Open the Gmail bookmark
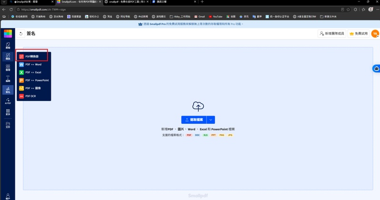This screenshot has width=380, height=200. [199, 17]
